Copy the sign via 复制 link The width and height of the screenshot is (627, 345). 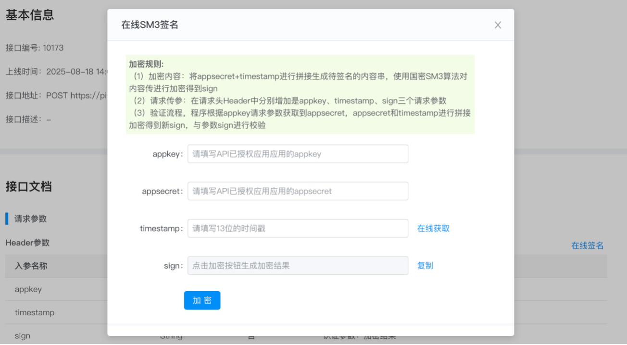tap(425, 266)
